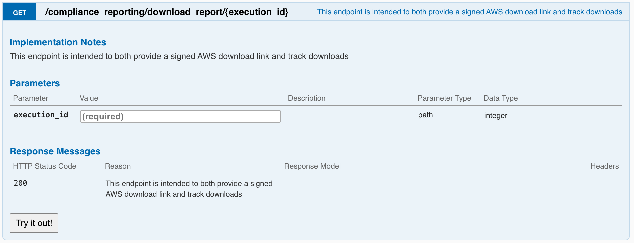Click the 200 response reason text

(189, 189)
